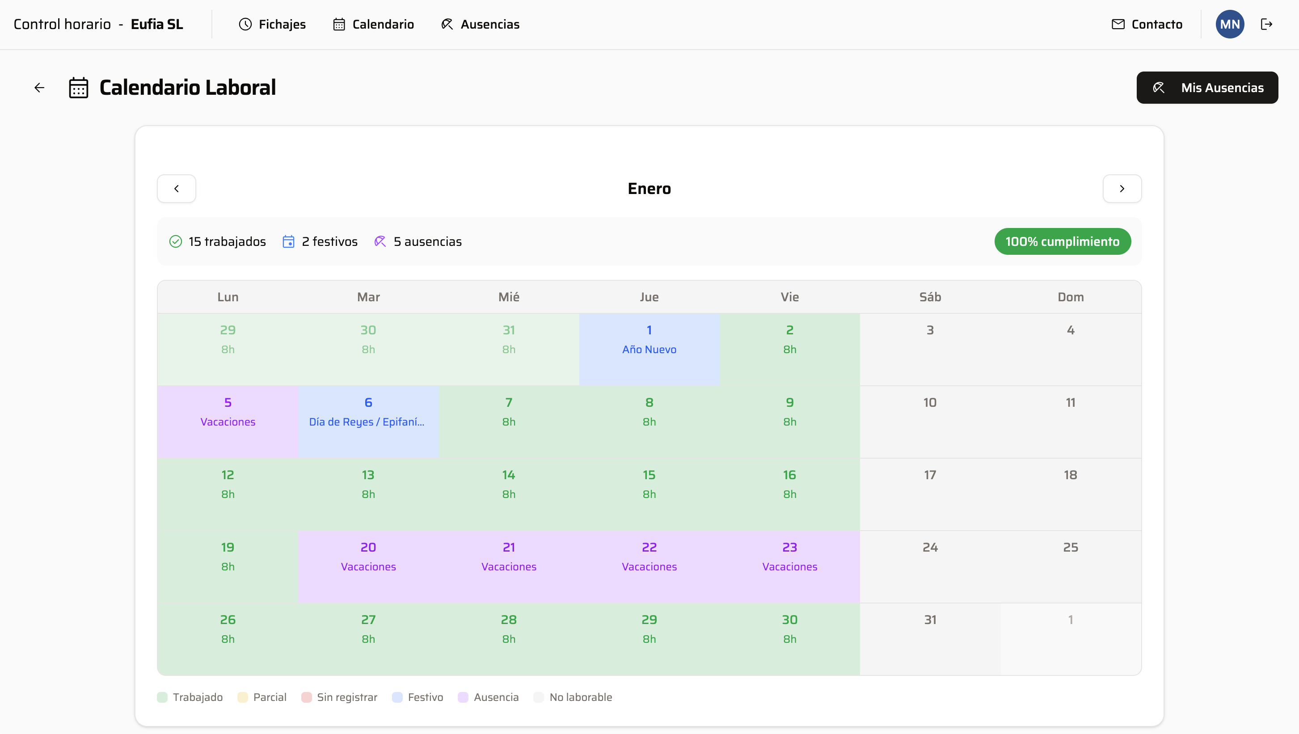Click the logout icon in top right
Image resolution: width=1299 pixels, height=734 pixels.
(1266, 24)
